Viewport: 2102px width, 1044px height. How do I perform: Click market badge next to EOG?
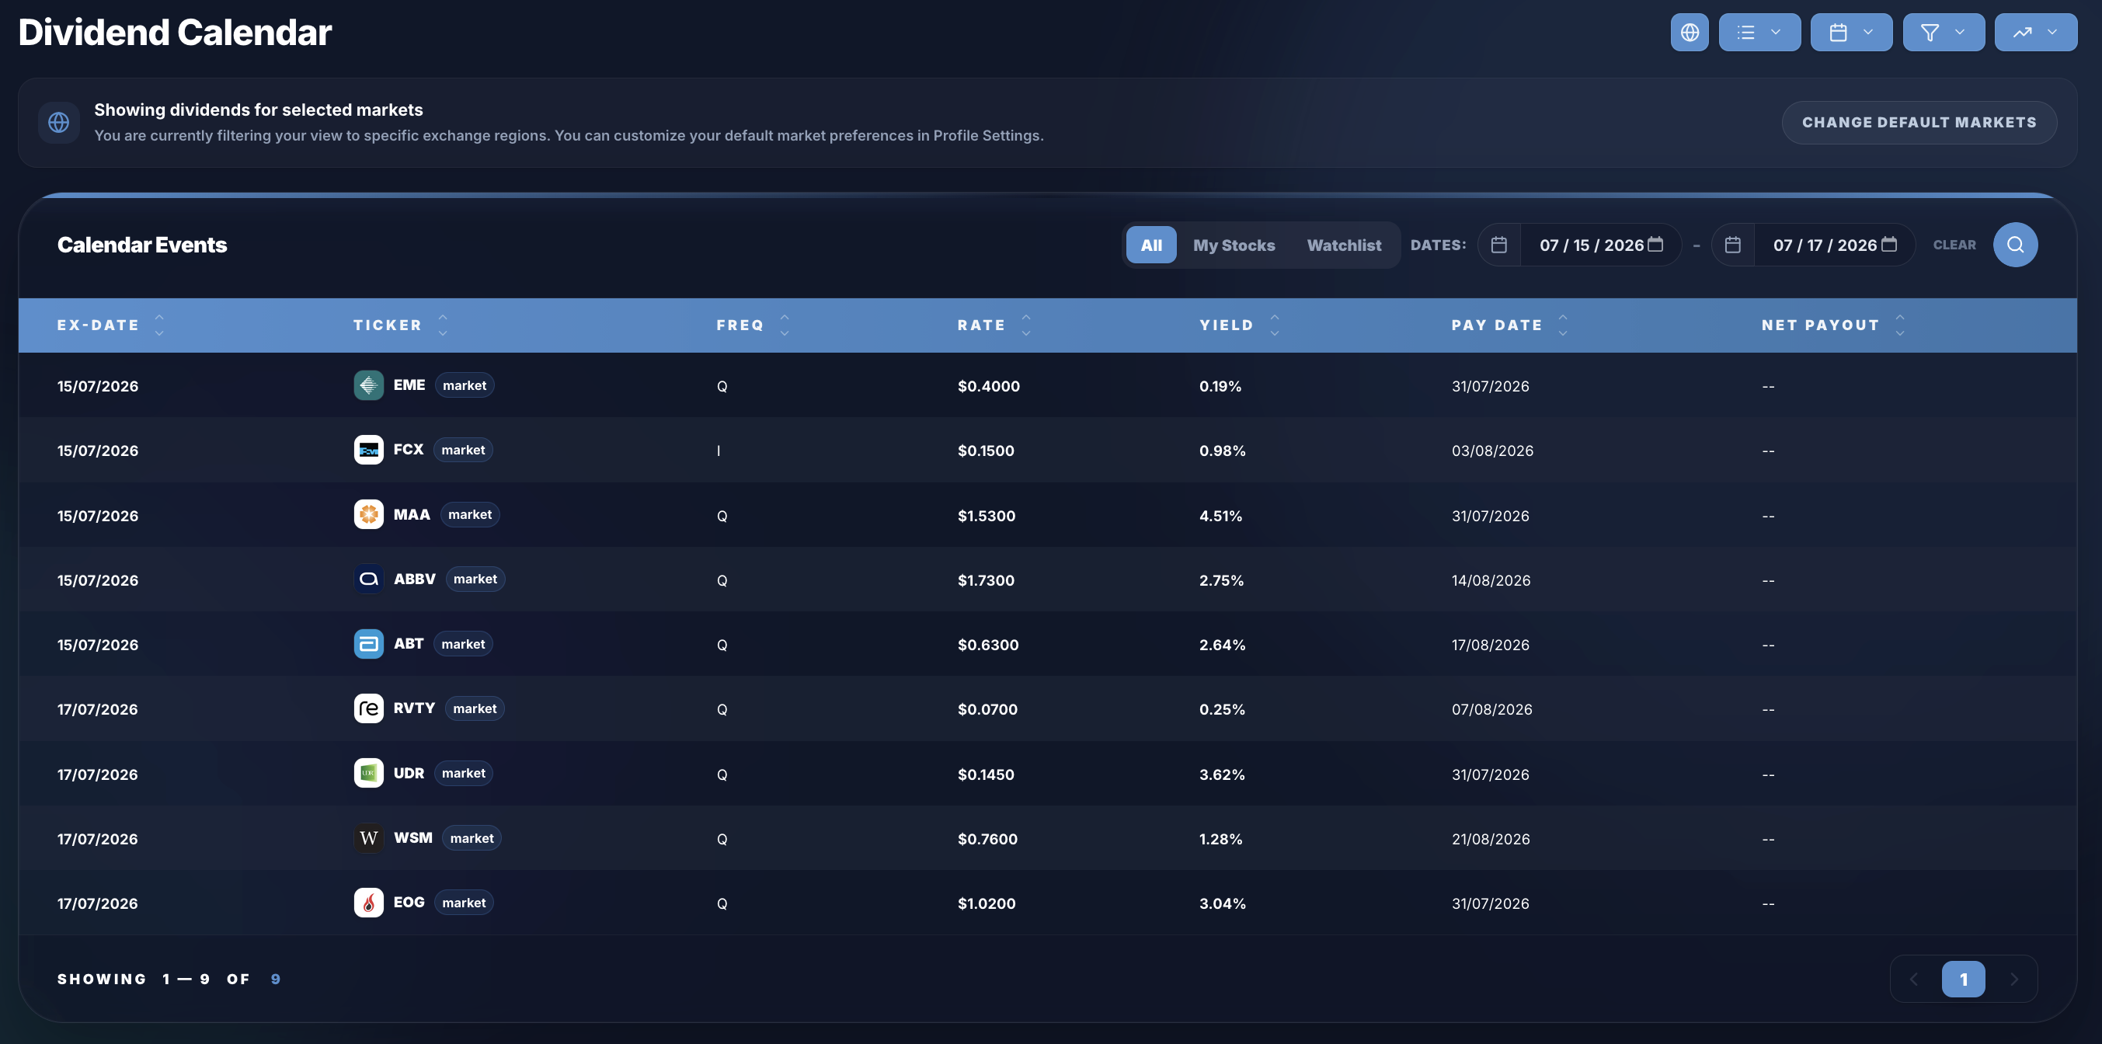(x=464, y=903)
